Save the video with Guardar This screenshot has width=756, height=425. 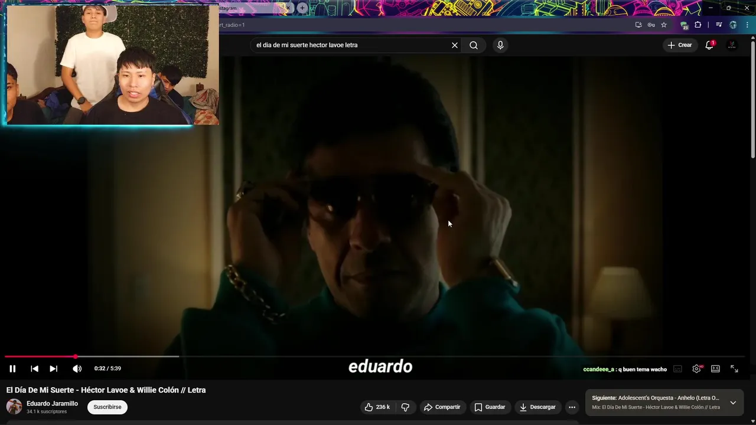pyautogui.click(x=490, y=407)
